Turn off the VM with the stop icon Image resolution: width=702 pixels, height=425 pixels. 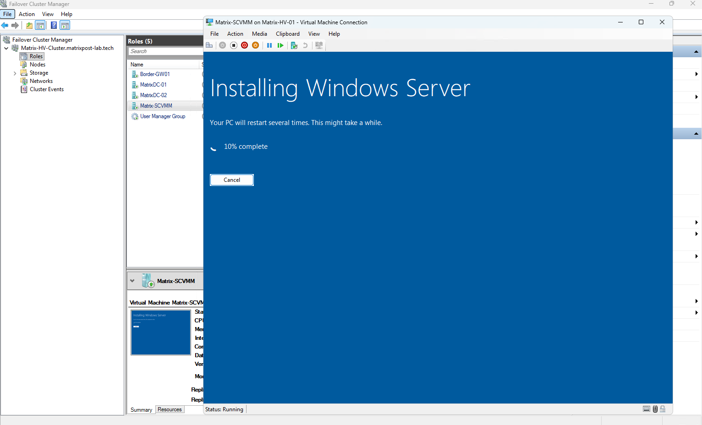233,45
